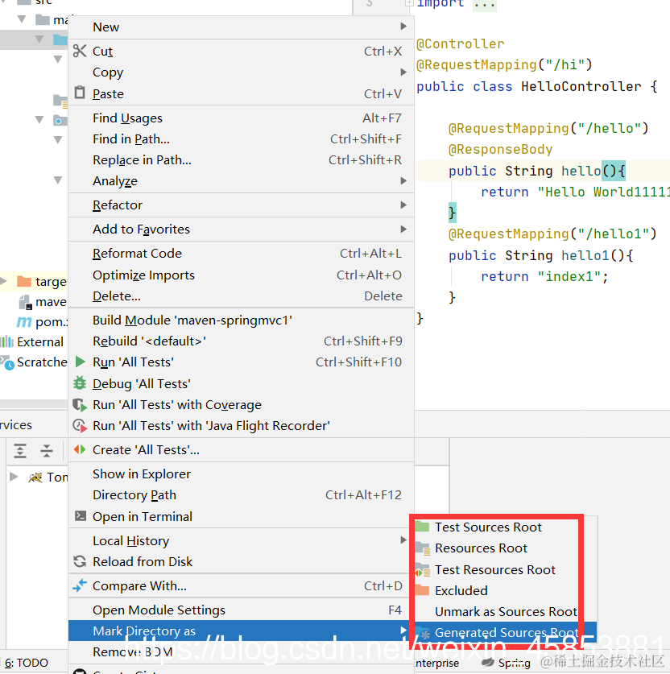The image size is (670, 674).
Task: Click the pom.xml Maven file icon
Action: tap(24, 321)
